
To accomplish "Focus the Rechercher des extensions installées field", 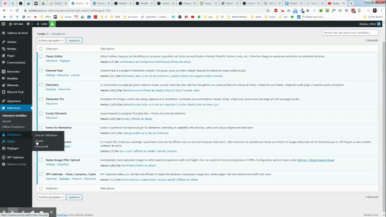I will [x=350, y=33].
